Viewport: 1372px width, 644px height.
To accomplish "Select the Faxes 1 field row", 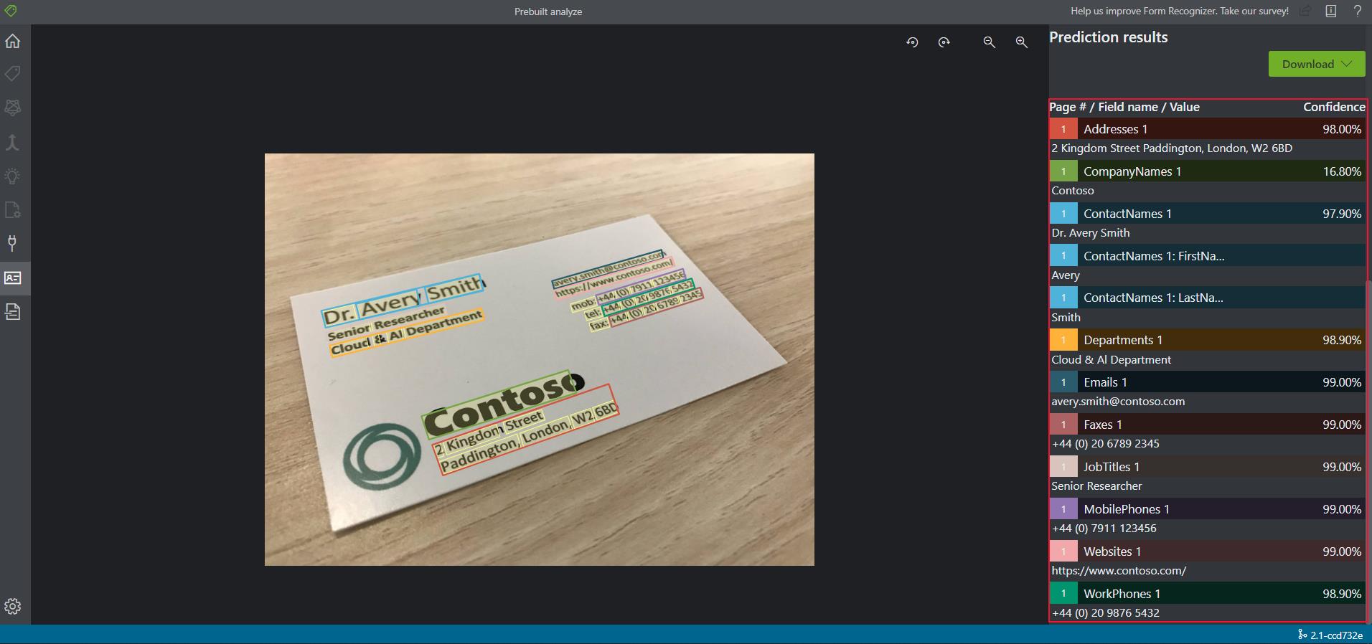I will tap(1207, 425).
